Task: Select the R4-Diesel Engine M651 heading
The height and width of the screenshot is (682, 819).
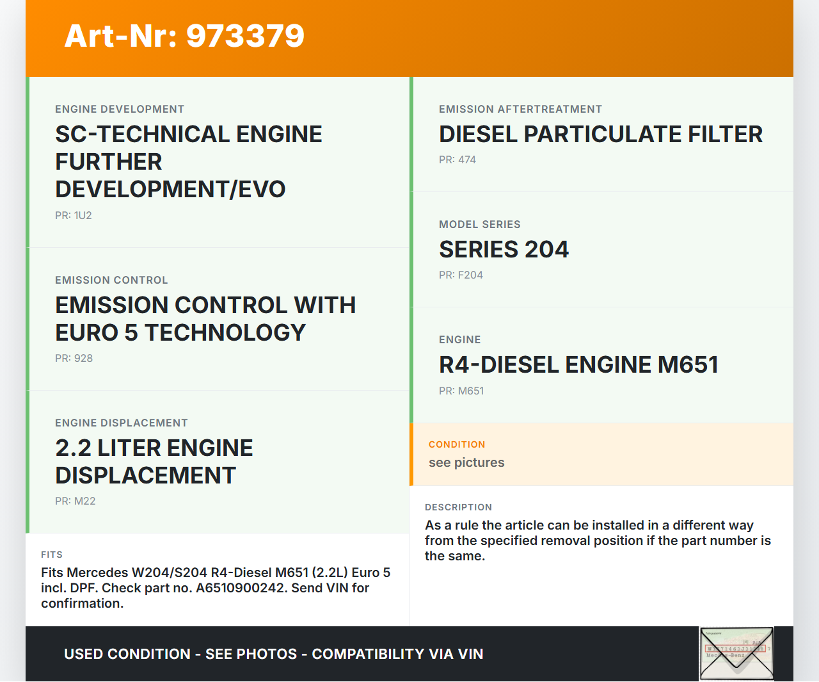Action: click(578, 365)
